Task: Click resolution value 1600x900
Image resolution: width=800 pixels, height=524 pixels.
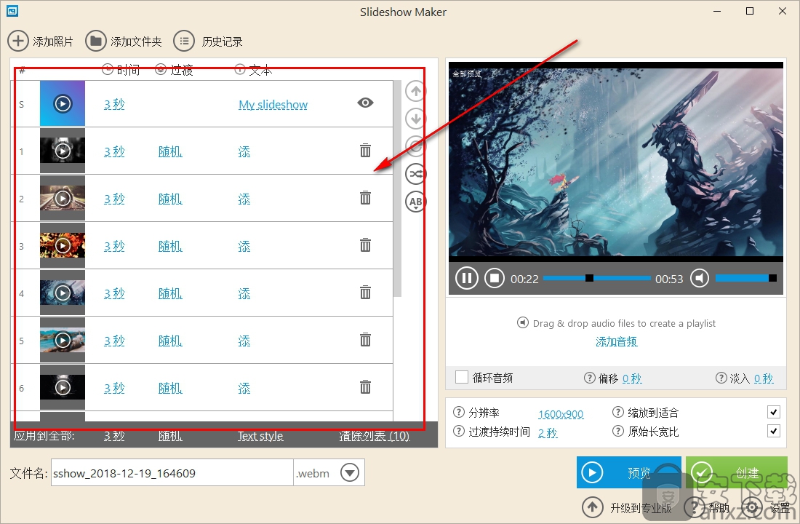Action: (561, 413)
